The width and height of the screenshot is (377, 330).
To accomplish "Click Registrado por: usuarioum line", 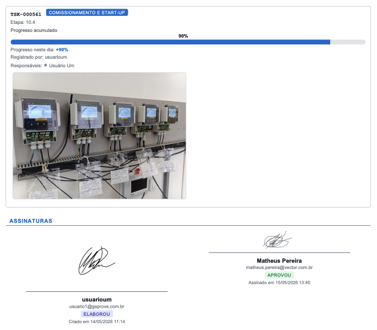I will coord(39,57).
